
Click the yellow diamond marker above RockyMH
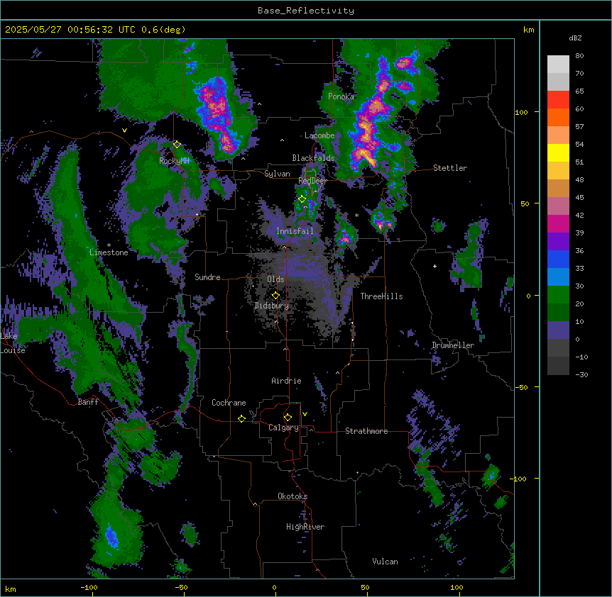[177, 144]
